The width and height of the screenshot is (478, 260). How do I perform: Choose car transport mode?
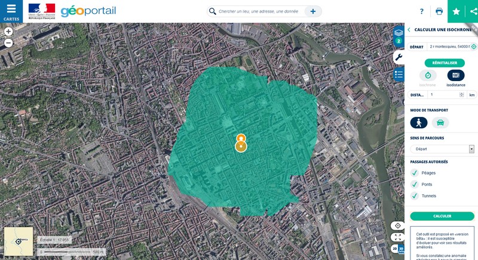point(440,123)
